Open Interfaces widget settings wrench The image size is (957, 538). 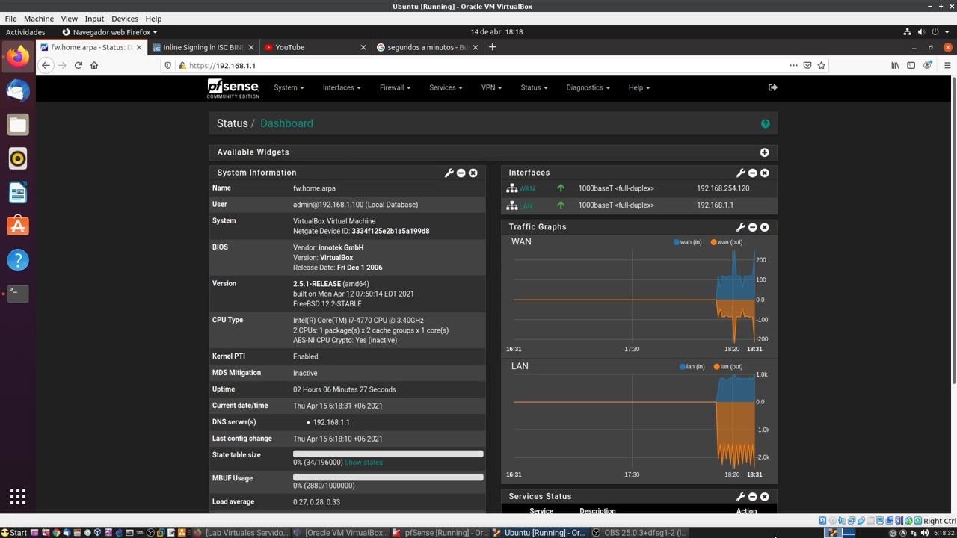pyautogui.click(x=741, y=173)
